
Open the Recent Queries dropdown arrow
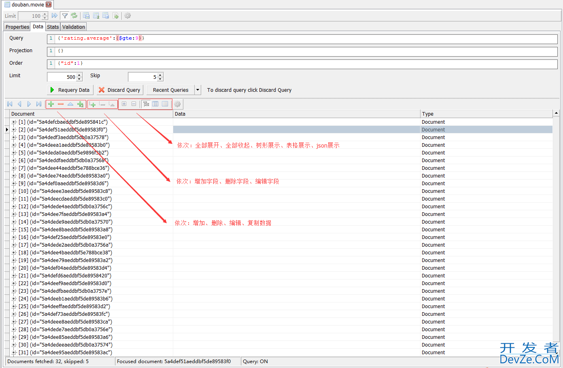point(198,90)
